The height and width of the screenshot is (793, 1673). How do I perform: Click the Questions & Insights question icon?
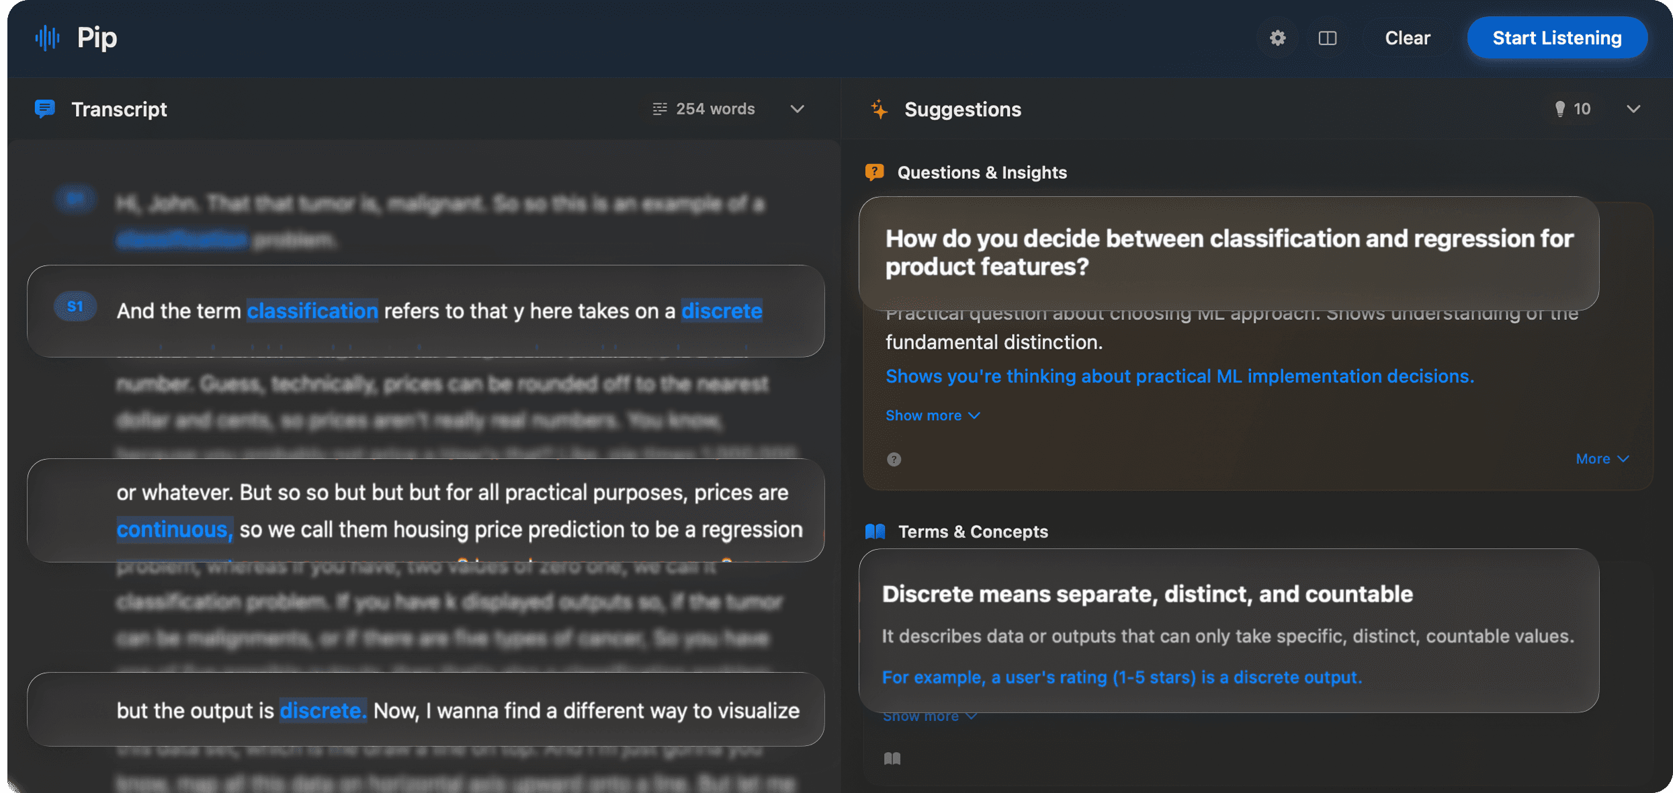[x=874, y=172]
